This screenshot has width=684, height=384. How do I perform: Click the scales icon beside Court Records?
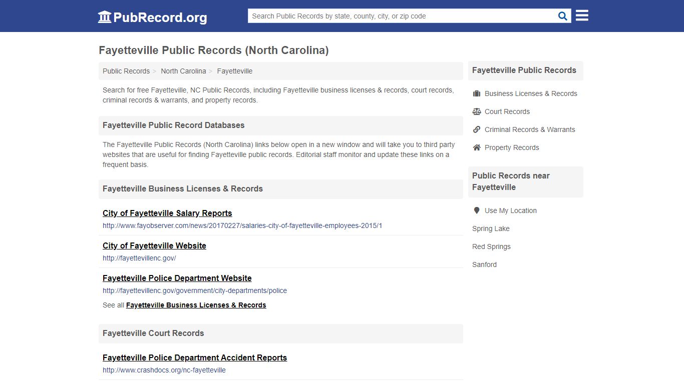(x=477, y=111)
